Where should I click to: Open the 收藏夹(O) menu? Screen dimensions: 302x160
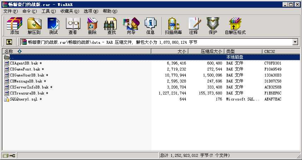tap(70, 11)
